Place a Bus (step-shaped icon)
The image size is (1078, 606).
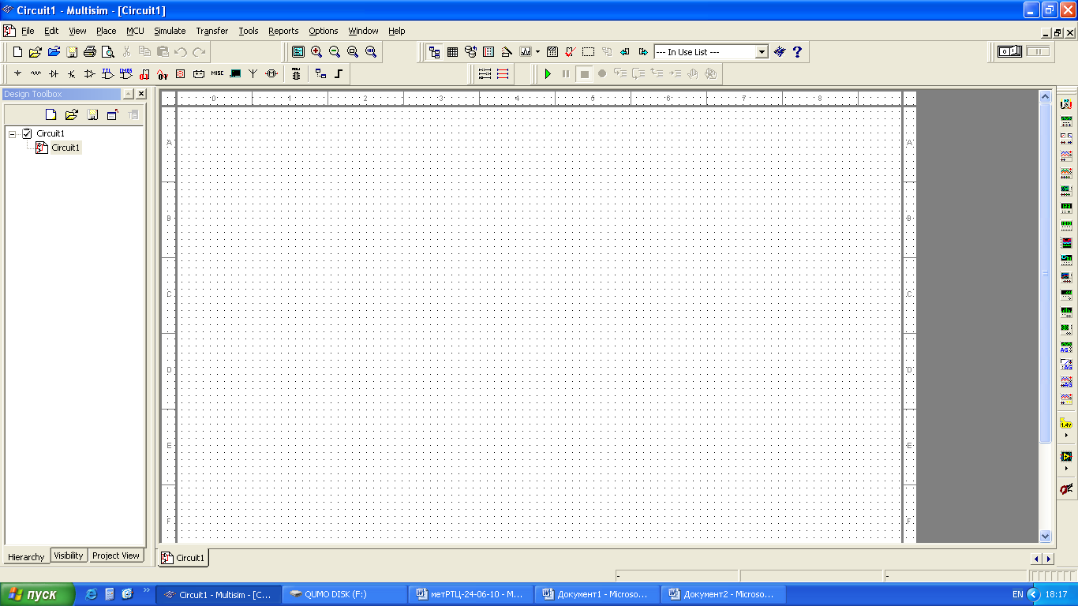[x=339, y=74]
